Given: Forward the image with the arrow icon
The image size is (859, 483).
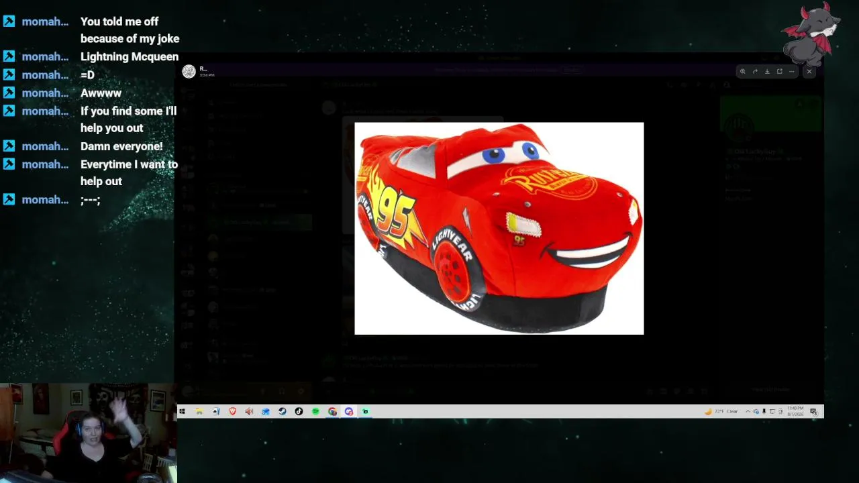Looking at the screenshot, I should point(755,71).
